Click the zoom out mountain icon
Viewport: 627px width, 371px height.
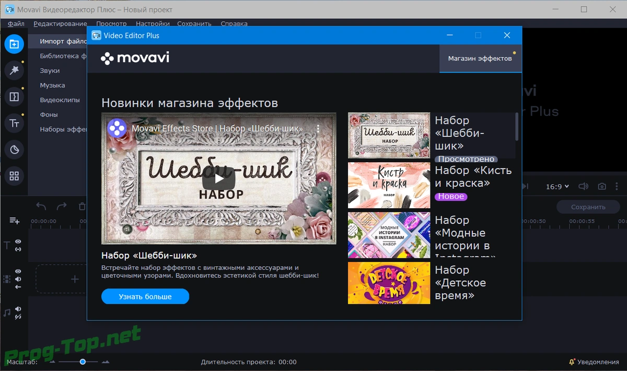[52, 362]
